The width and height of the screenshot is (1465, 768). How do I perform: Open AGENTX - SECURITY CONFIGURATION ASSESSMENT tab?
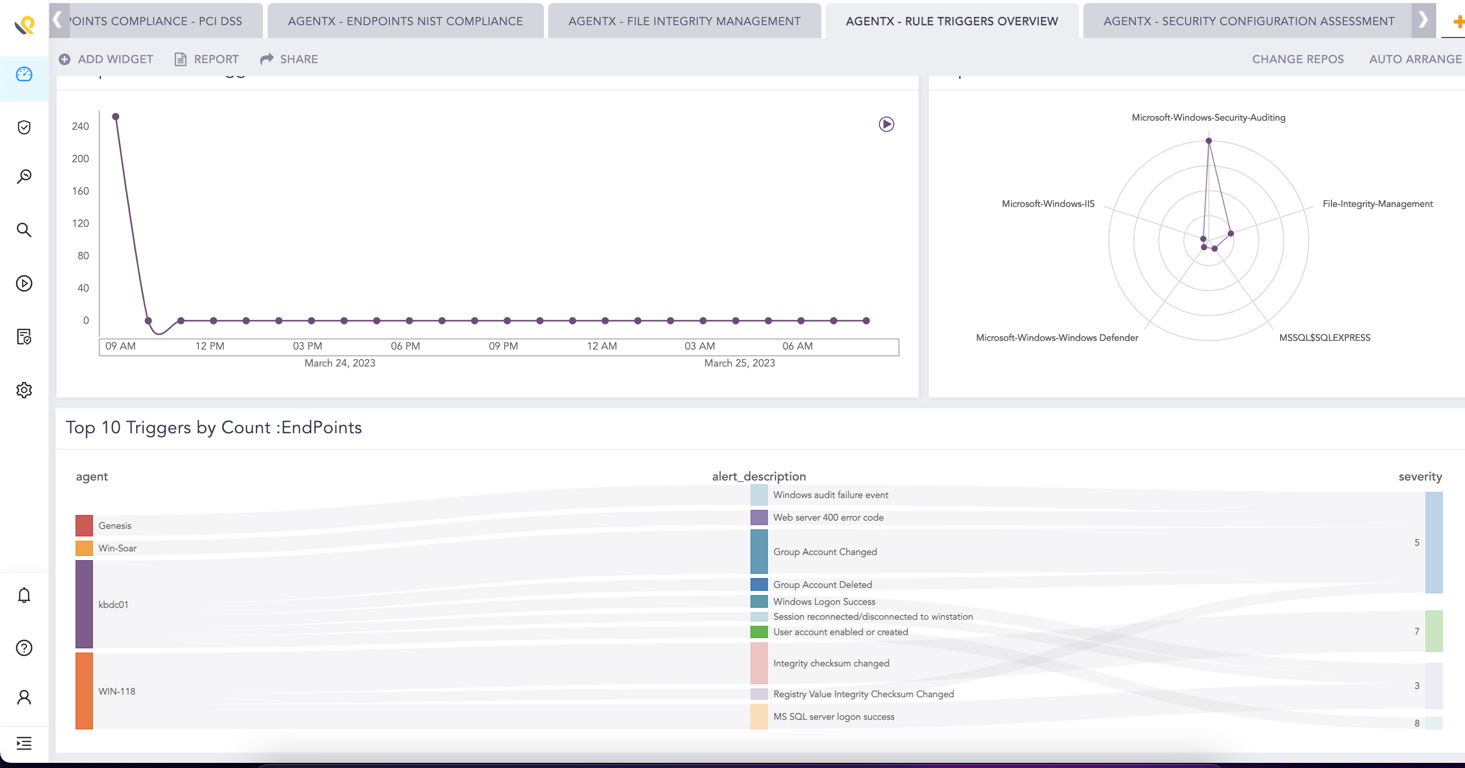pos(1248,21)
